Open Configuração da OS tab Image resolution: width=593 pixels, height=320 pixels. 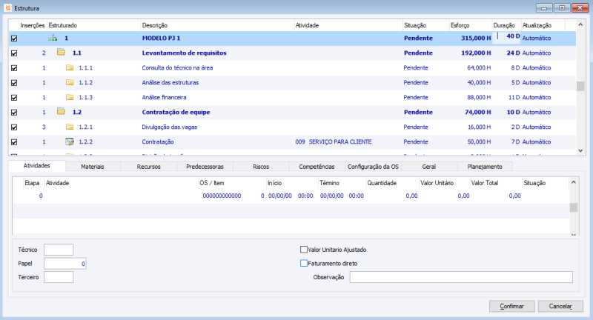373,167
